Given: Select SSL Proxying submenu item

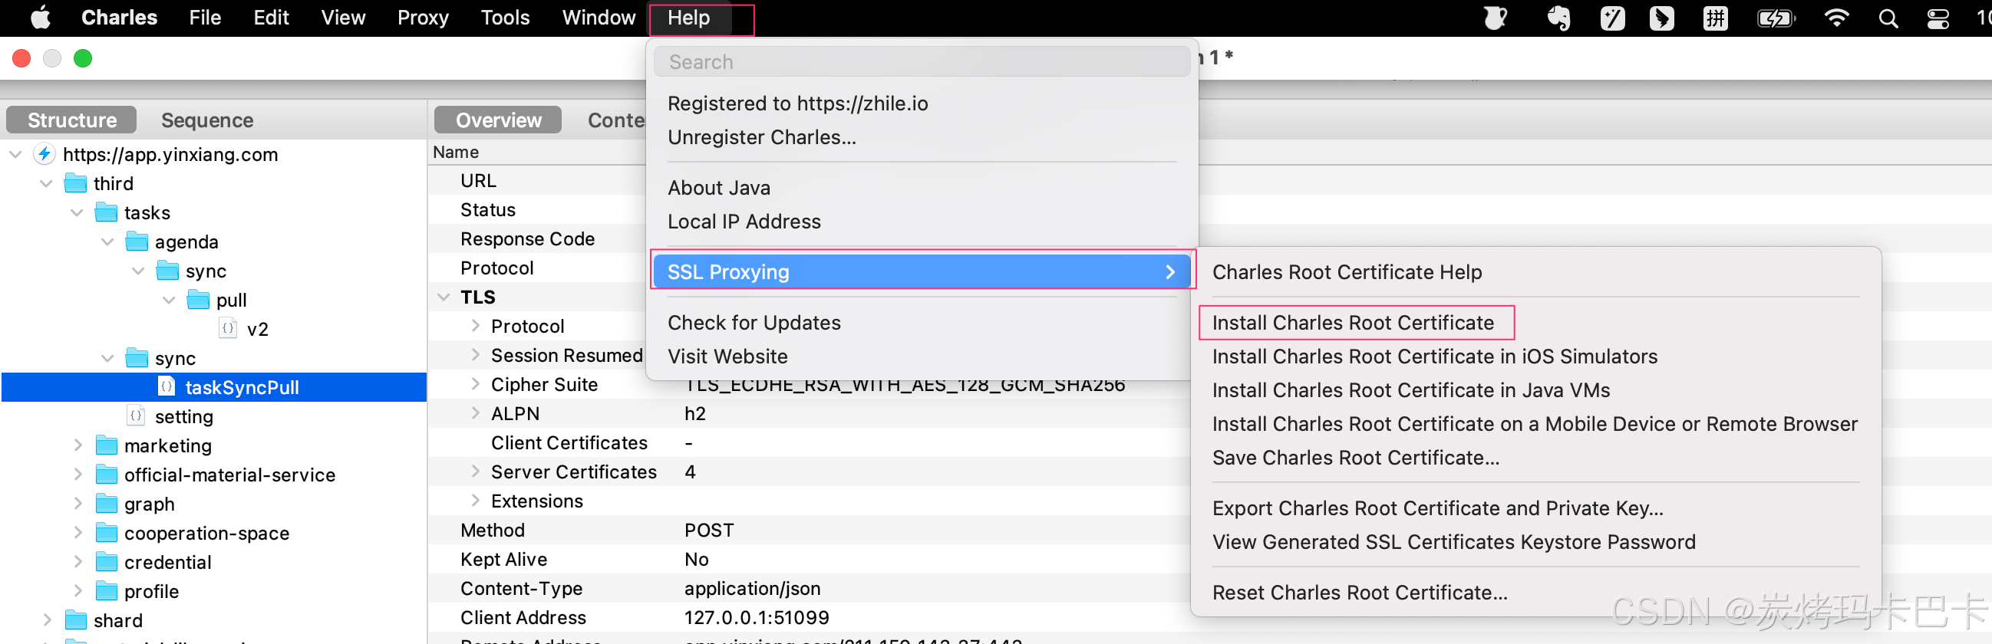Looking at the screenshot, I should (x=922, y=272).
